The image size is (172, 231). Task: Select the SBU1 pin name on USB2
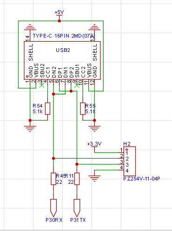click(77, 71)
